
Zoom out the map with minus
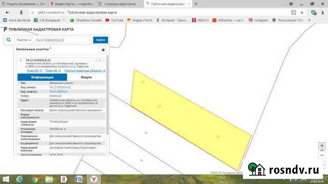click(322, 155)
